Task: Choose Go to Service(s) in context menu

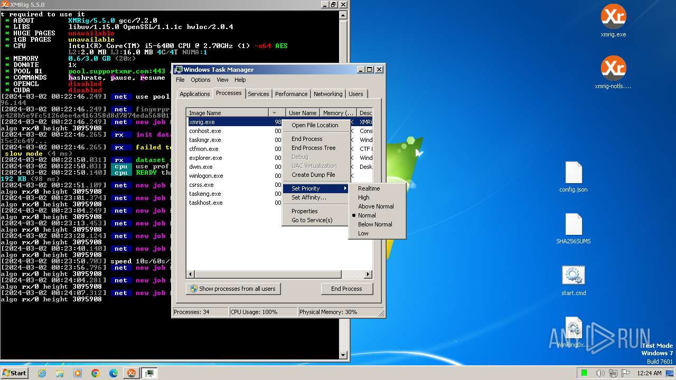Action: click(317, 220)
